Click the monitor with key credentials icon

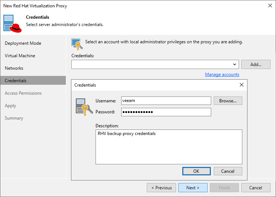[x=77, y=43]
